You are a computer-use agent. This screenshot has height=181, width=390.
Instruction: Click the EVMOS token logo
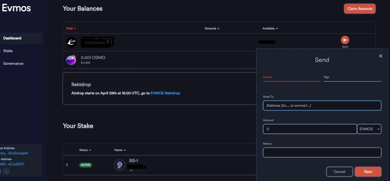pos(71,42)
